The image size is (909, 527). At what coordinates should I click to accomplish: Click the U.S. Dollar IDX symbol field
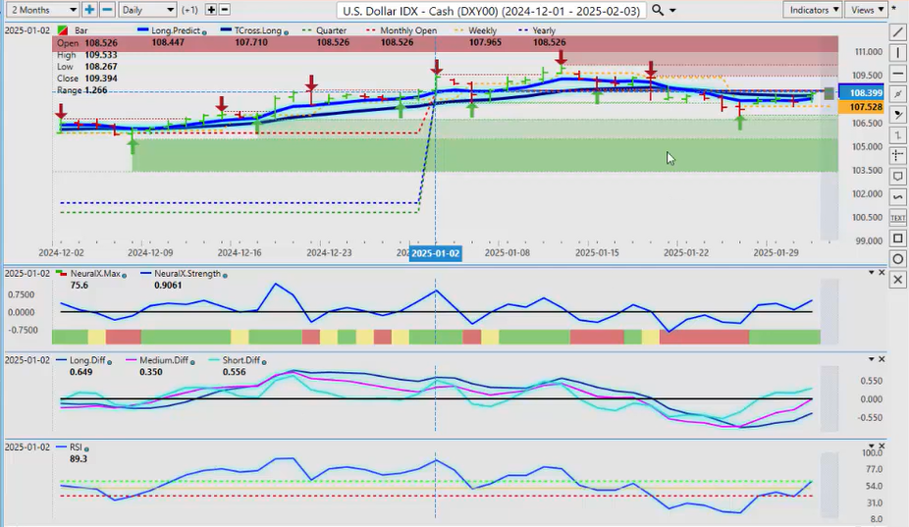491,10
